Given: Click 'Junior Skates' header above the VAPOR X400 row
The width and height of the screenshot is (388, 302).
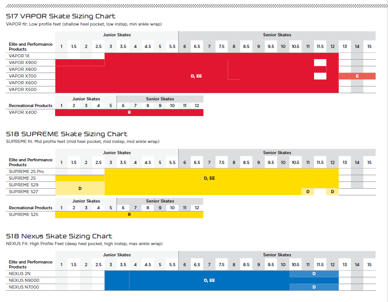Looking at the screenshot, I should click(x=86, y=99).
